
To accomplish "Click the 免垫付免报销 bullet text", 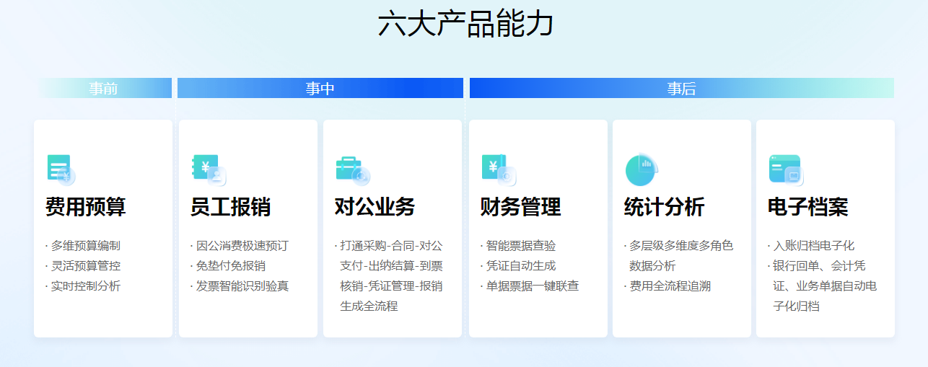I will 231,266.
